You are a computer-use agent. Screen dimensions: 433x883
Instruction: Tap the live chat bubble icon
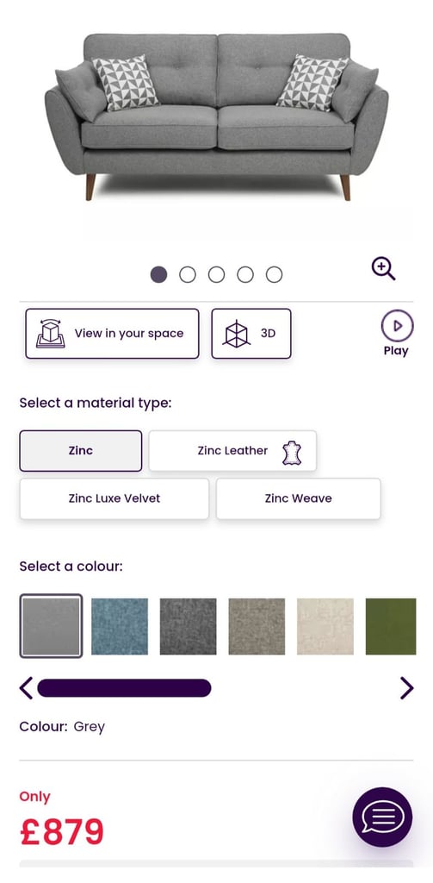[x=382, y=817]
